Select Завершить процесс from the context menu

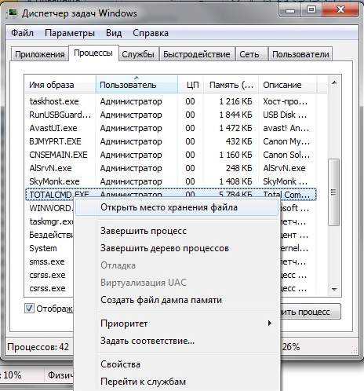pyautogui.click(x=177, y=231)
